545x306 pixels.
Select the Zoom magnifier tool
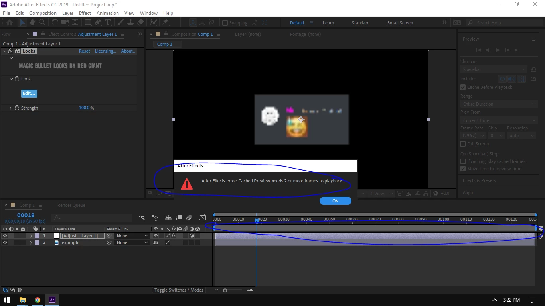(x=42, y=23)
